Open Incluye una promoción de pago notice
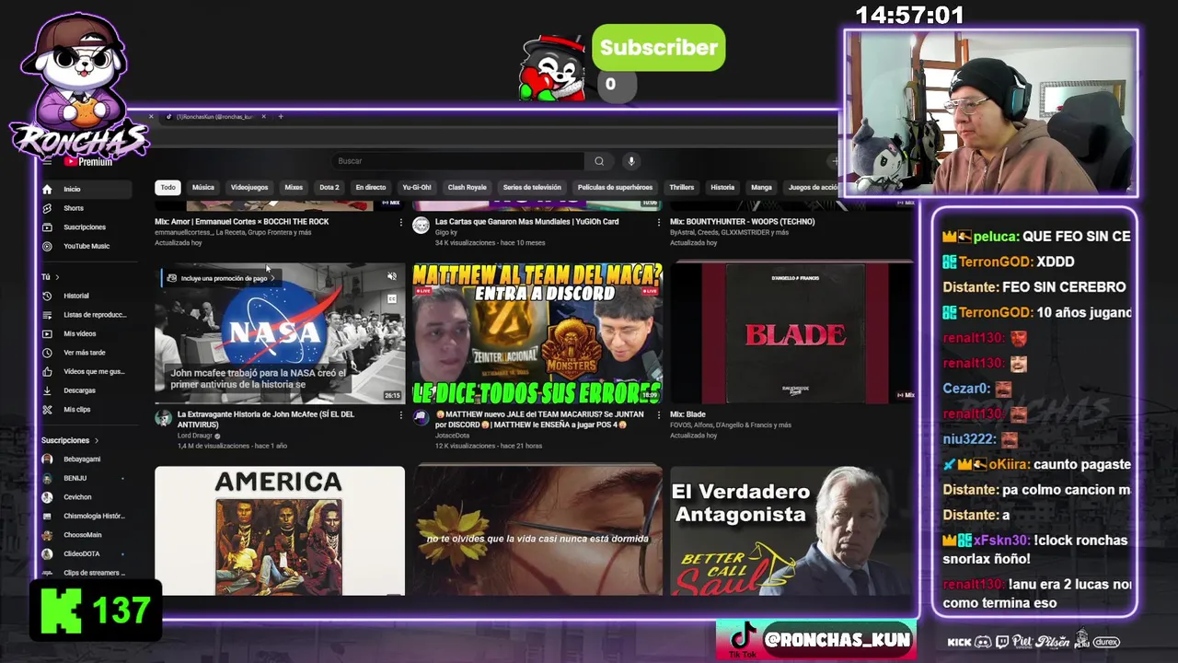The image size is (1178, 663). click(x=220, y=278)
